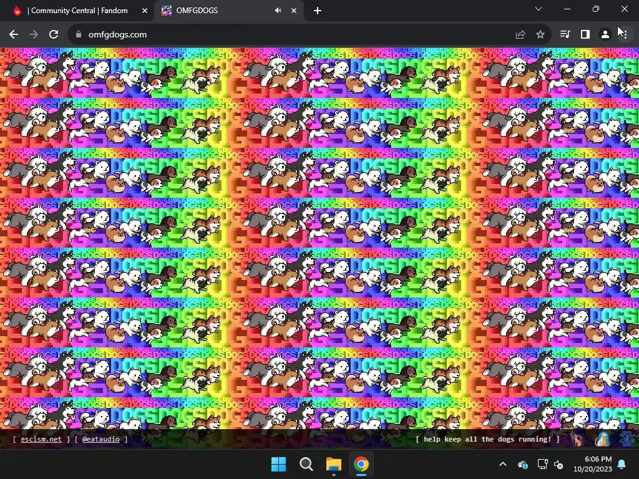639x479 pixels.
Task: Open the clock showing 6:06 PM
Action: [593, 464]
